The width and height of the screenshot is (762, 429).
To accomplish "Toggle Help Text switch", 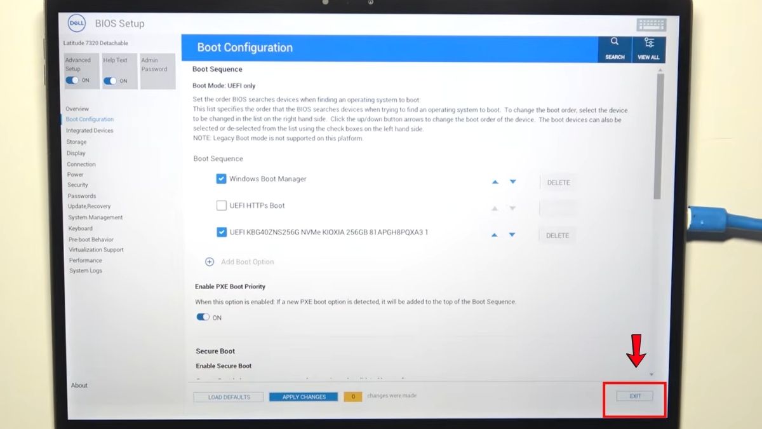I will (110, 81).
